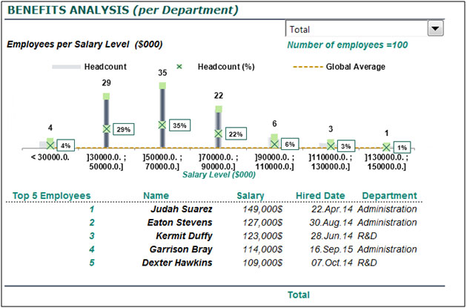The image size is (467, 308).
Task: Click the Name column header
Action: (156, 196)
